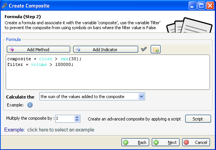Image resolution: width=216 pixels, height=150 pixels.
Task: Decrease the multiply composite value
Action: click(77, 120)
